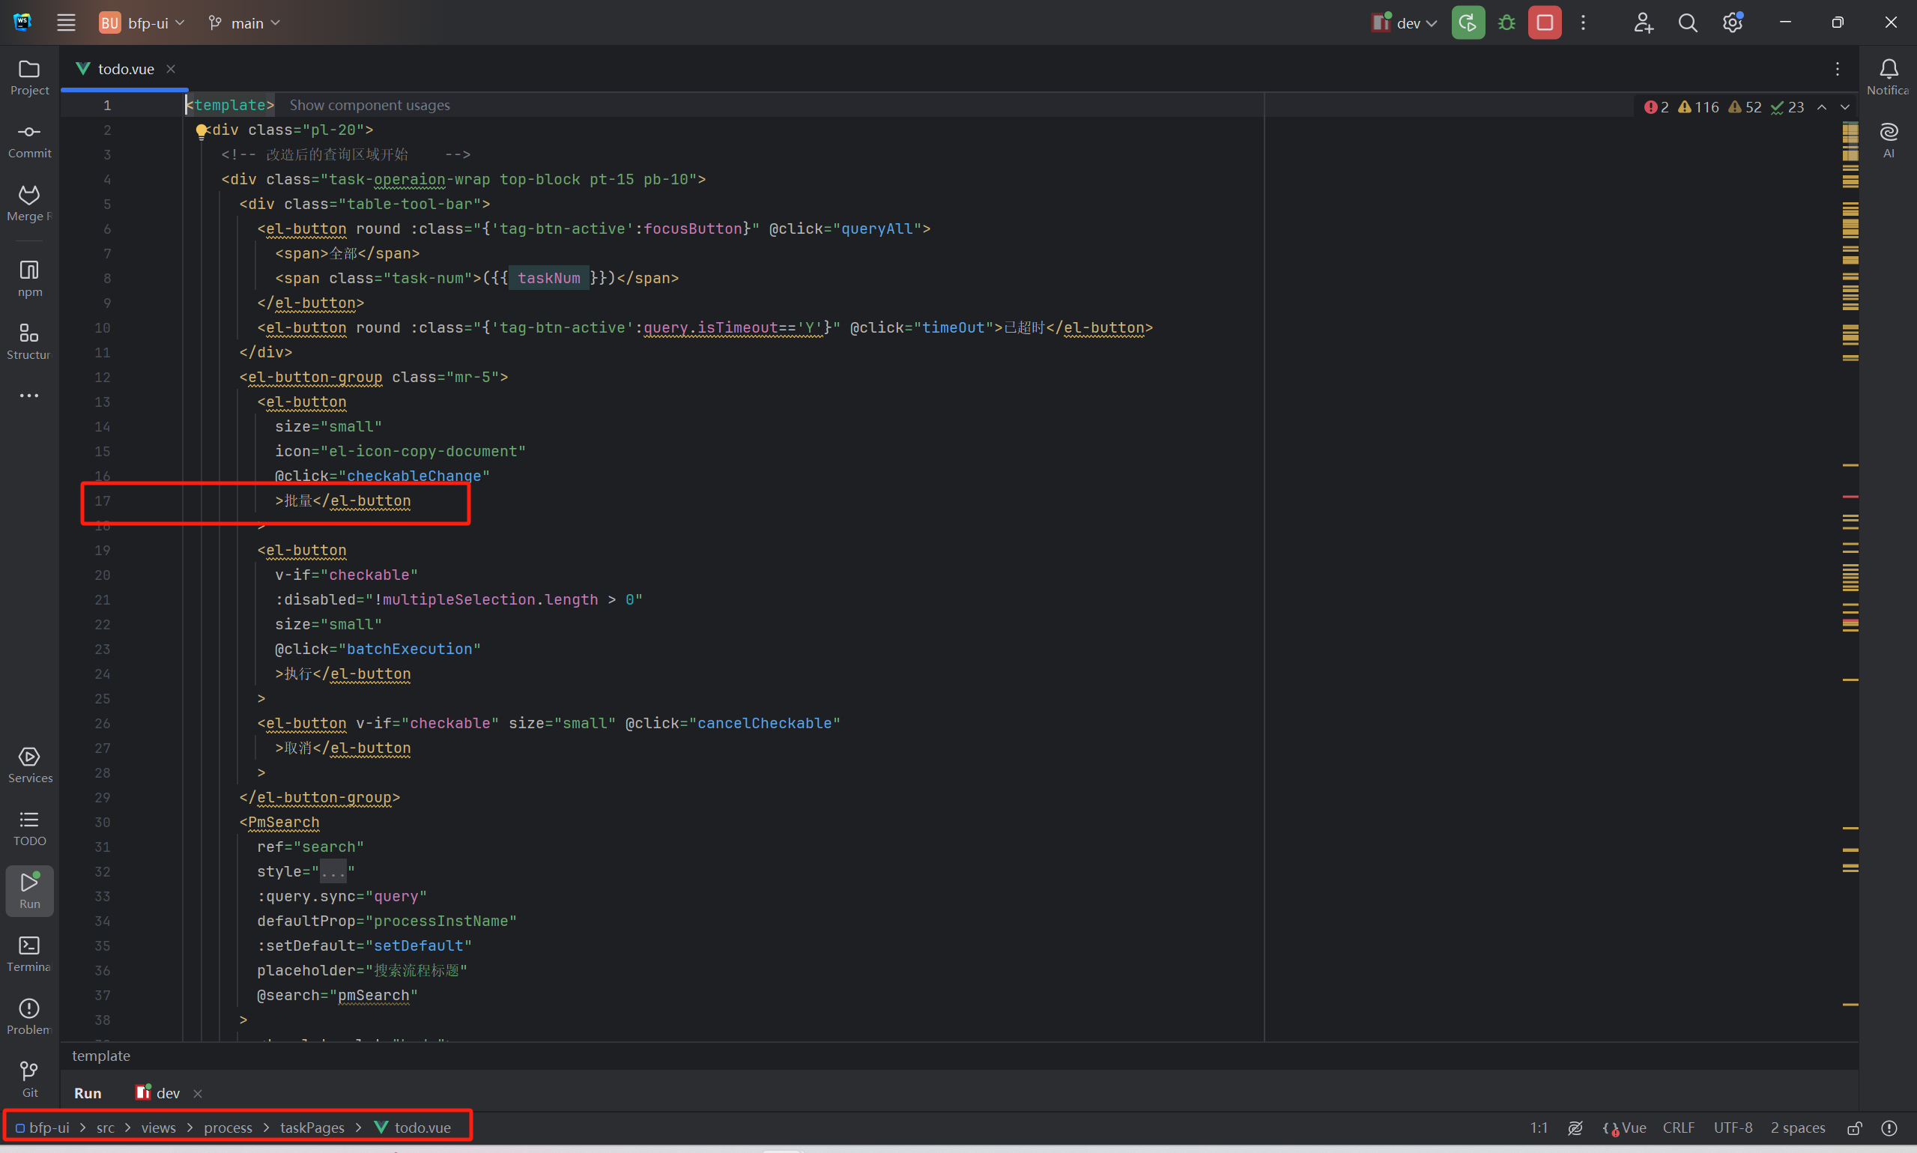Select the todo.vue editor tab
This screenshot has height=1153, width=1917.
[x=124, y=69]
